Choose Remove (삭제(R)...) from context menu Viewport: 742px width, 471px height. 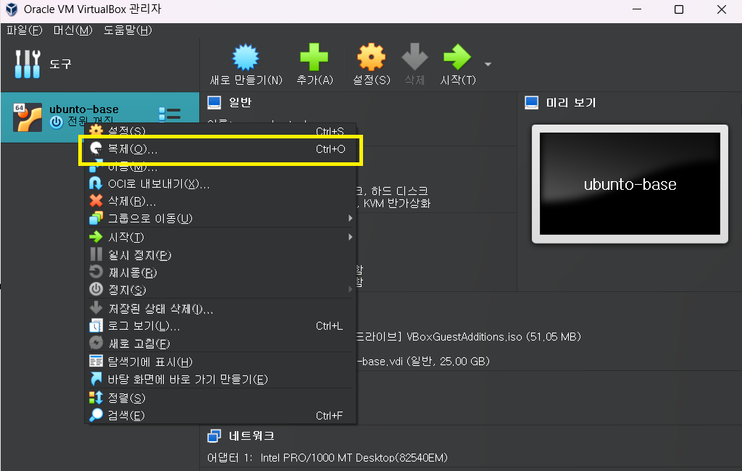pyautogui.click(x=220, y=201)
